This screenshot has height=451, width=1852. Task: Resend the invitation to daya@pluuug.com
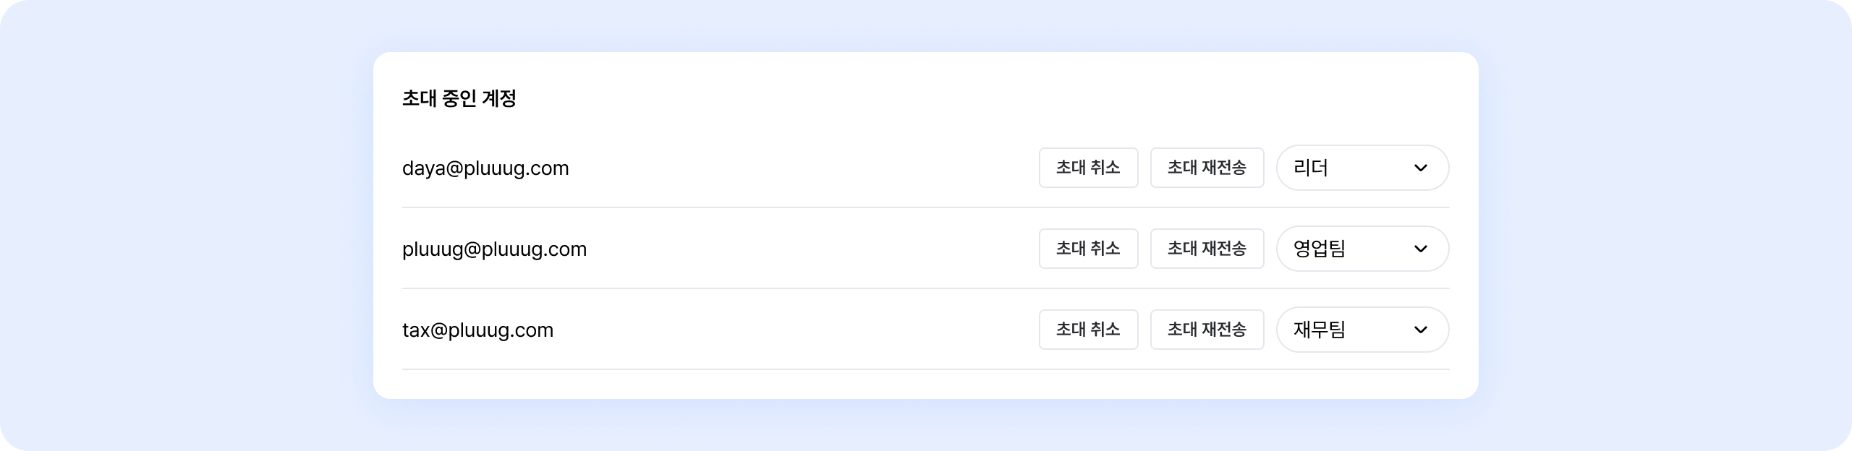click(x=1207, y=168)
